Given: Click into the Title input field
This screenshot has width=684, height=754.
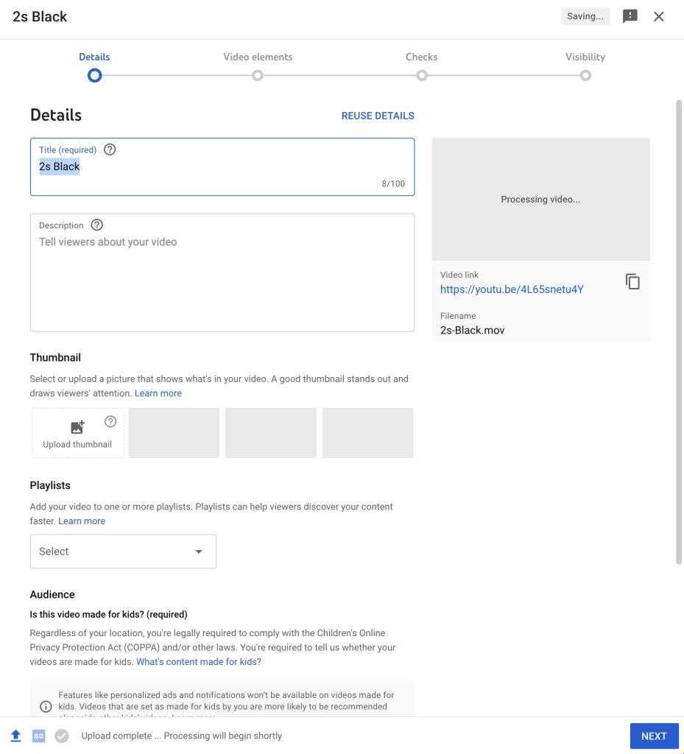Looking at the screenshot, I should pyautogui.click(x=222, y=167).
